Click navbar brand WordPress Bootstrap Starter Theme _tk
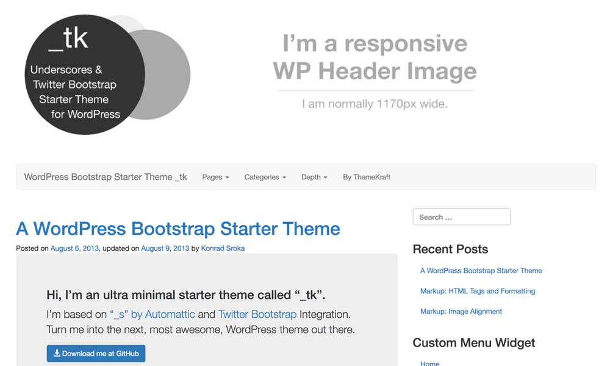The width and height of the screenshot is (610, 366). 106,178
